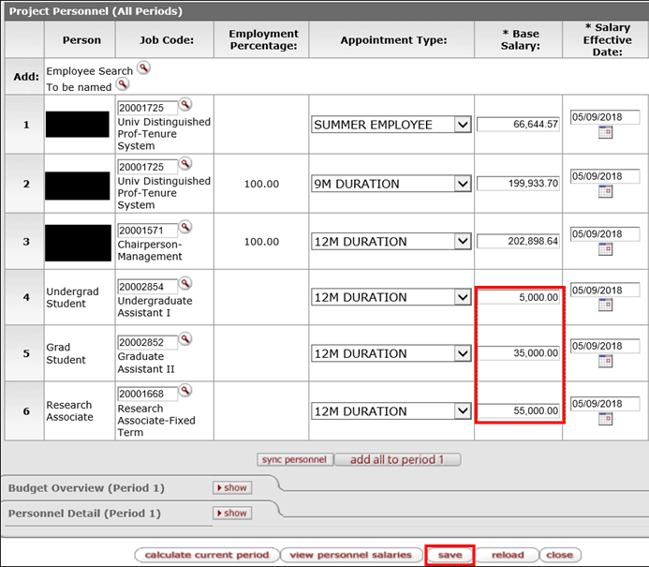Click job code lookup icon beside 20002854
This screenshot has height=567, width=649.
pos(185,283)
